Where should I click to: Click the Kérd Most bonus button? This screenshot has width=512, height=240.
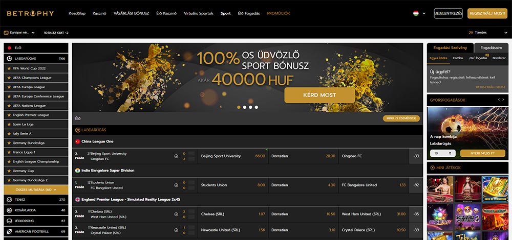tap(319, 95)
